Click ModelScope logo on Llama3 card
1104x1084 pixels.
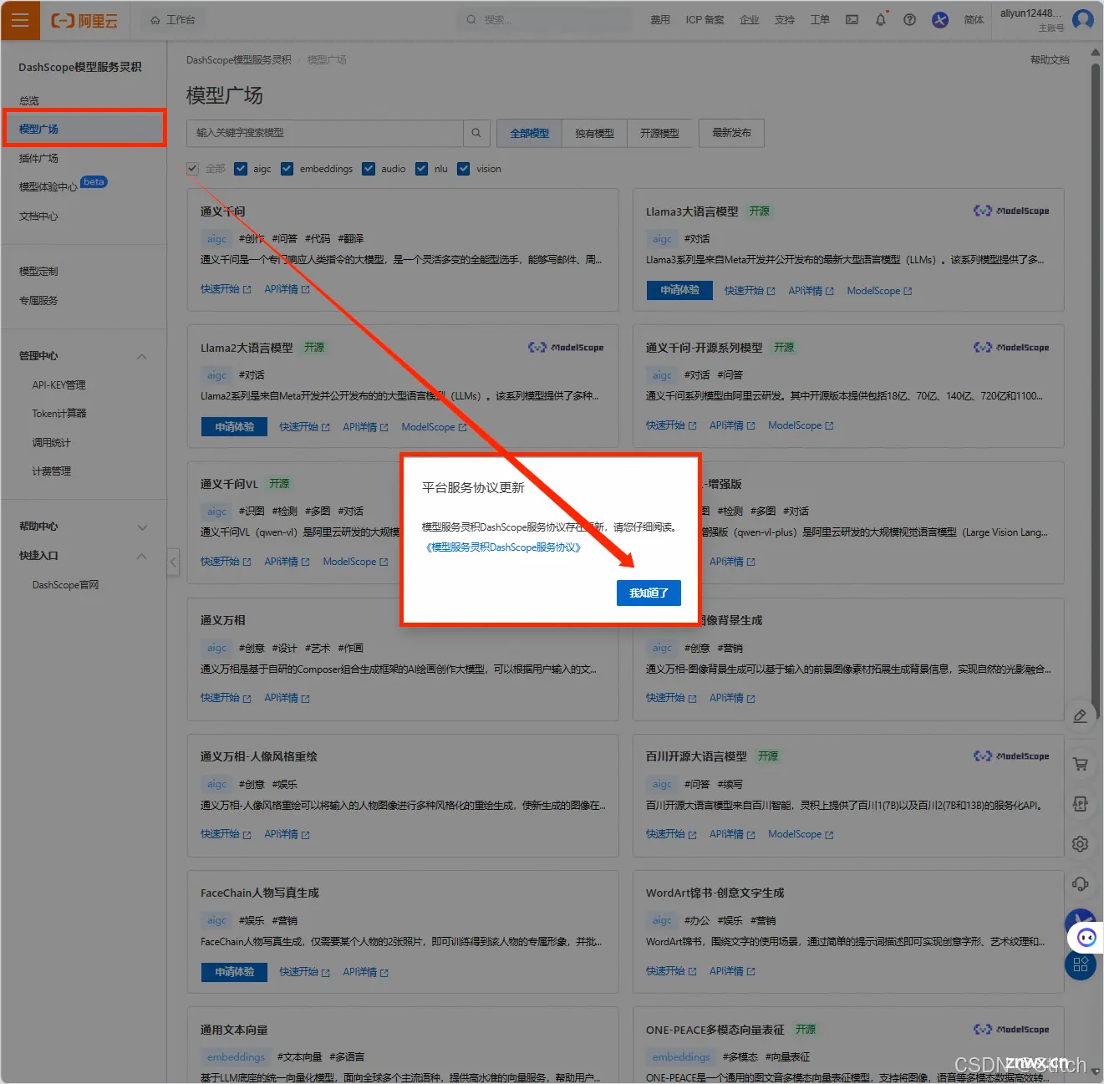click(1011, 211)
